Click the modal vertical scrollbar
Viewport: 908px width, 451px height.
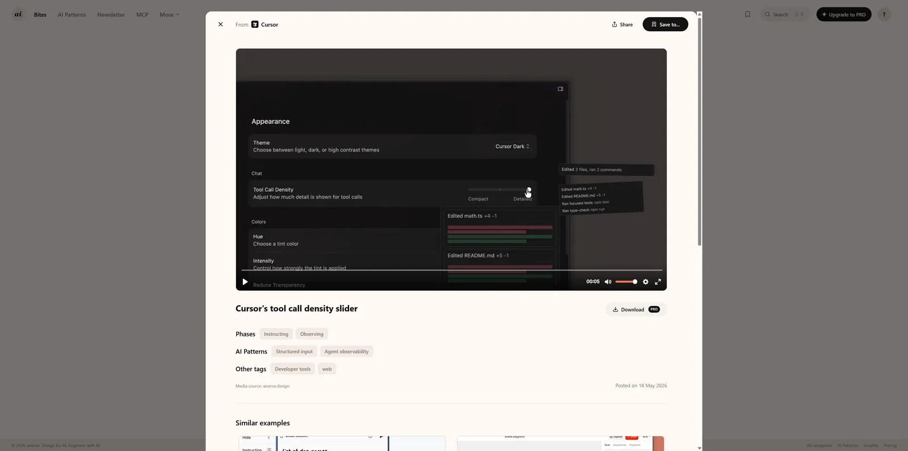click(699, 130)
